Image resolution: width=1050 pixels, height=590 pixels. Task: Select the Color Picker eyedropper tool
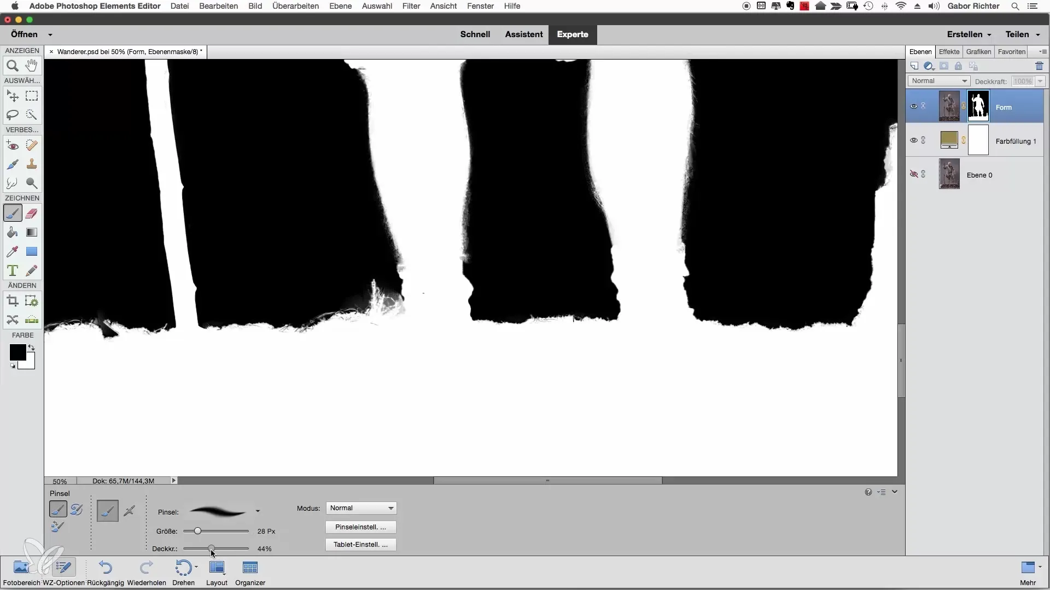(12, 252)
